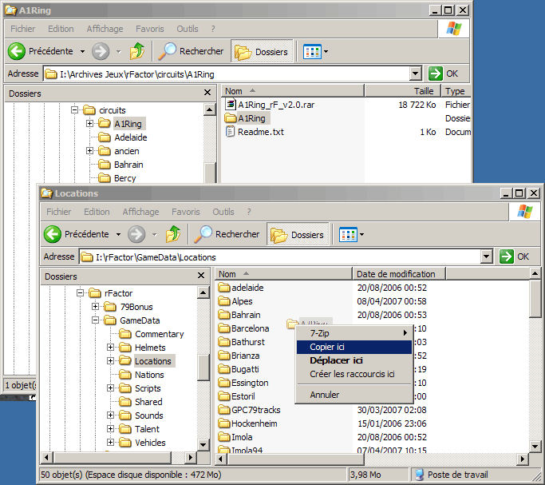The height and width of the screenshot is (485, 545).
Task: Click scroll right arrow of Locations file list
Action: click(x=522, y=459)
